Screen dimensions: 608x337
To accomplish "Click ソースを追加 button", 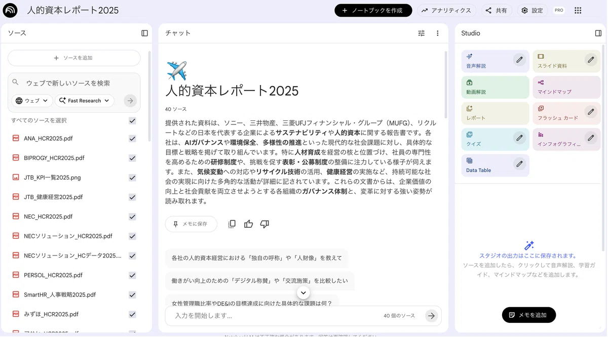I will [x=74, y=58].
